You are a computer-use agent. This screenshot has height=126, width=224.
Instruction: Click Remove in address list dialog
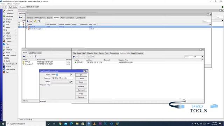coord(81,97)
